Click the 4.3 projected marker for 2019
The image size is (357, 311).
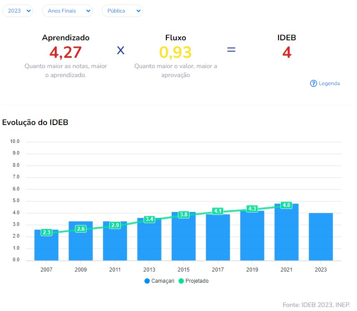pos(252,209)
